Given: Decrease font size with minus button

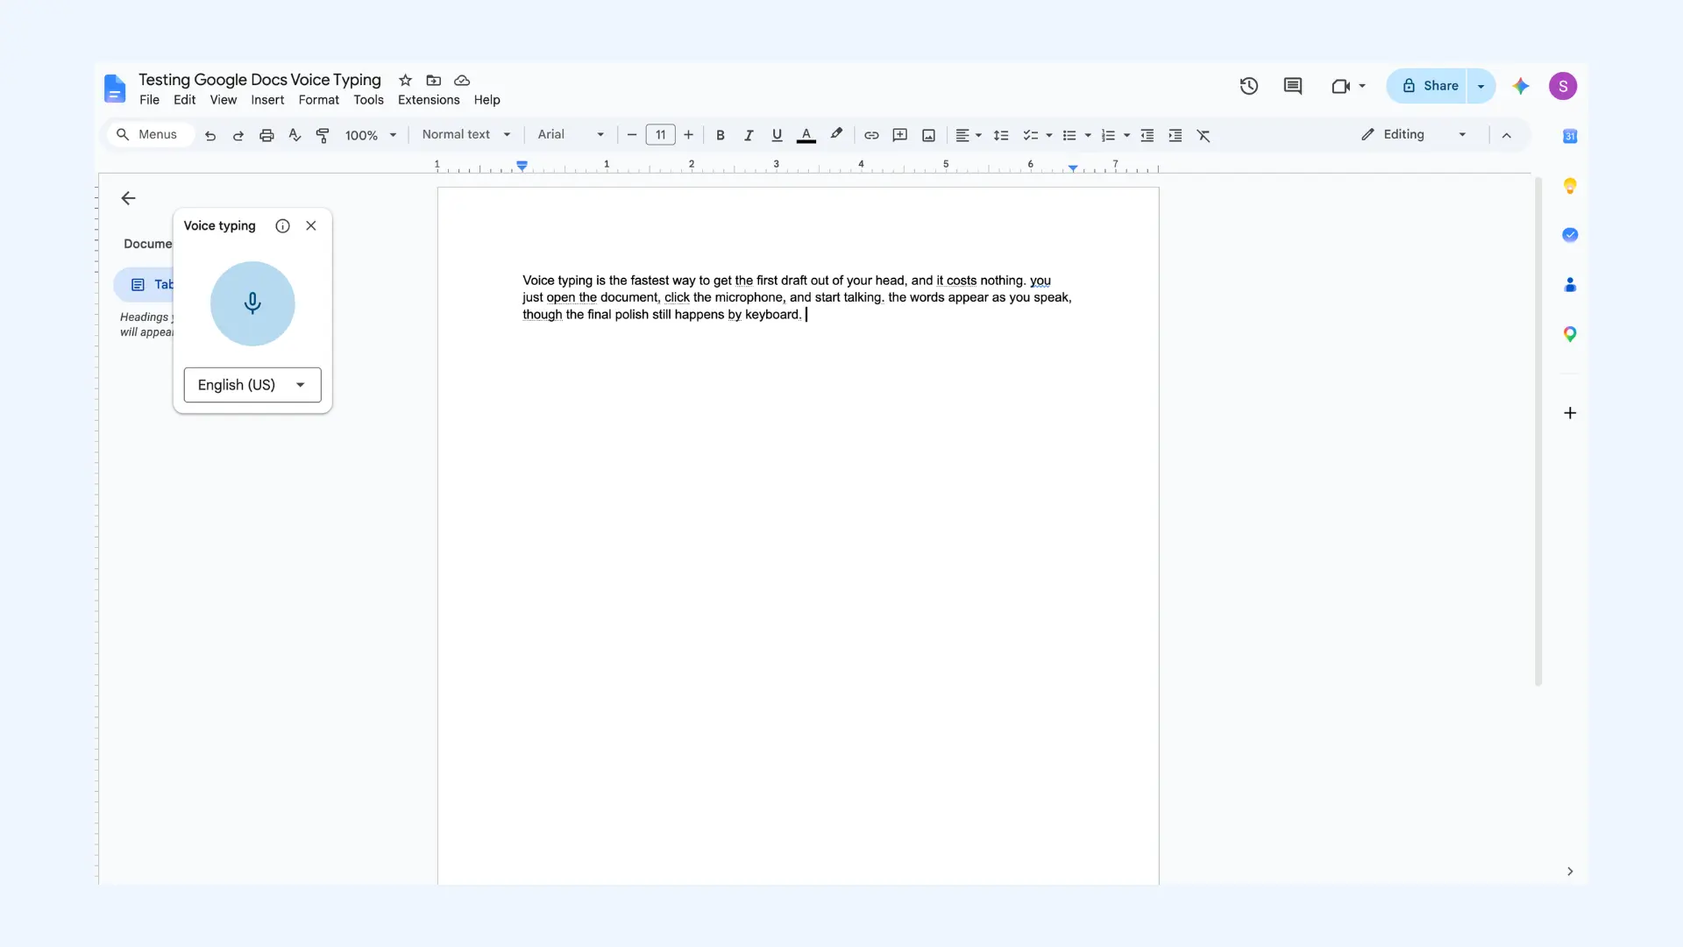Looking at the screenshot, I should tap(632, 135).
